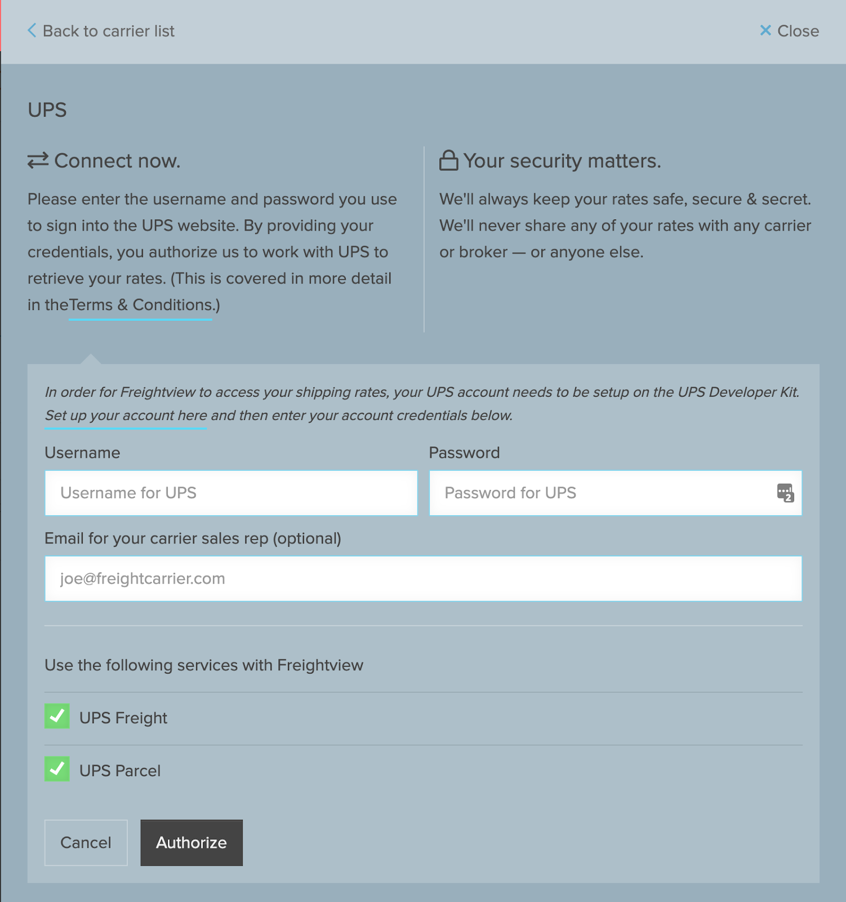
Task: Open the Terms & Conditions link
Action: [140, 305]
